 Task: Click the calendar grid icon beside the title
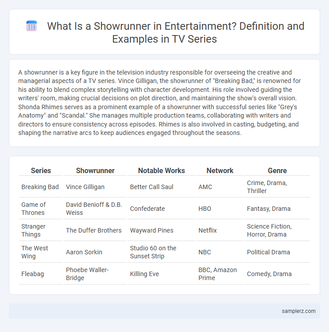(32, 26)
